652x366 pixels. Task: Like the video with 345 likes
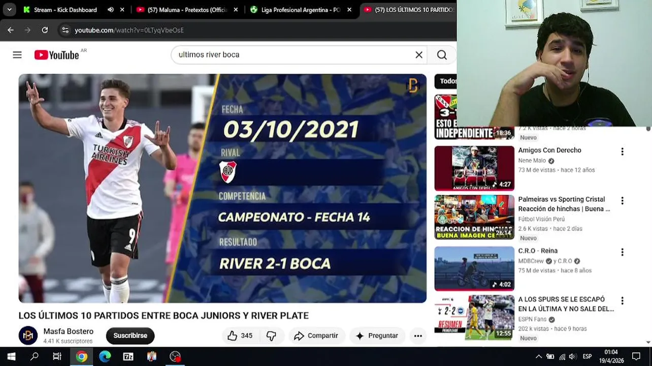pyautogui.click(x=240, y=335)
